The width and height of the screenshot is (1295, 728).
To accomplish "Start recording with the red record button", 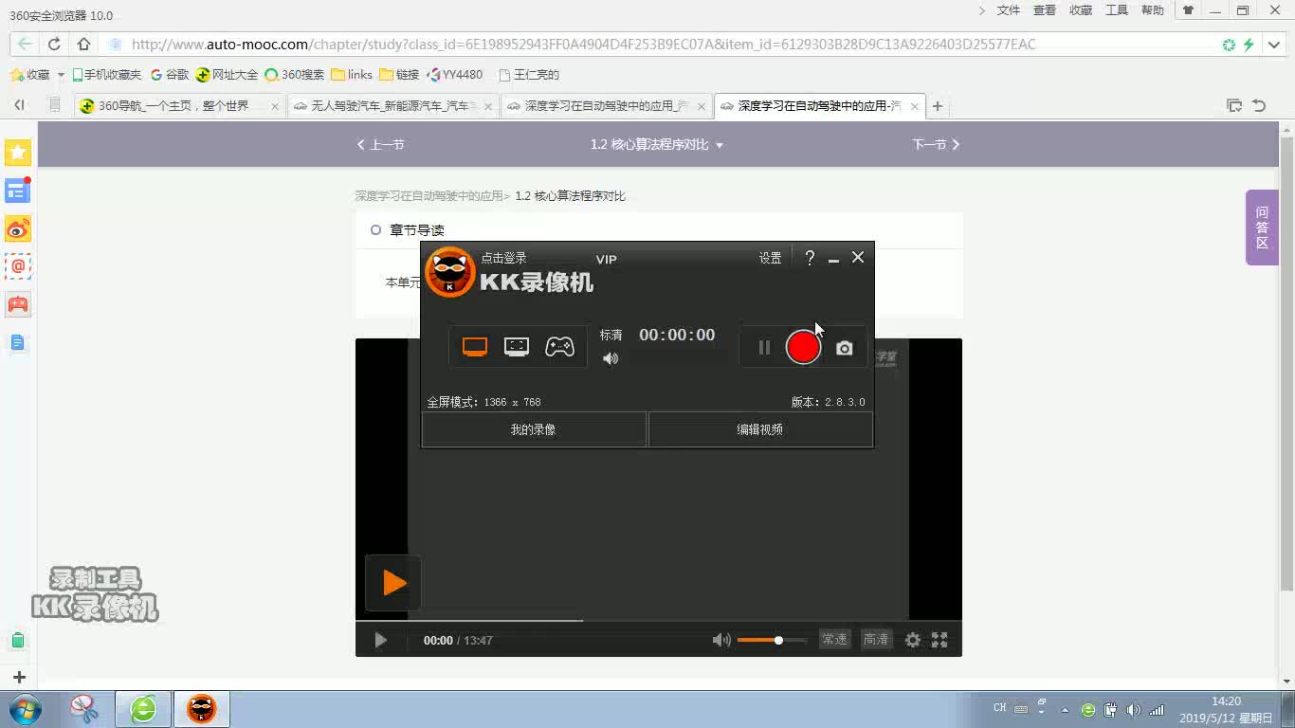I will point(803,348).
